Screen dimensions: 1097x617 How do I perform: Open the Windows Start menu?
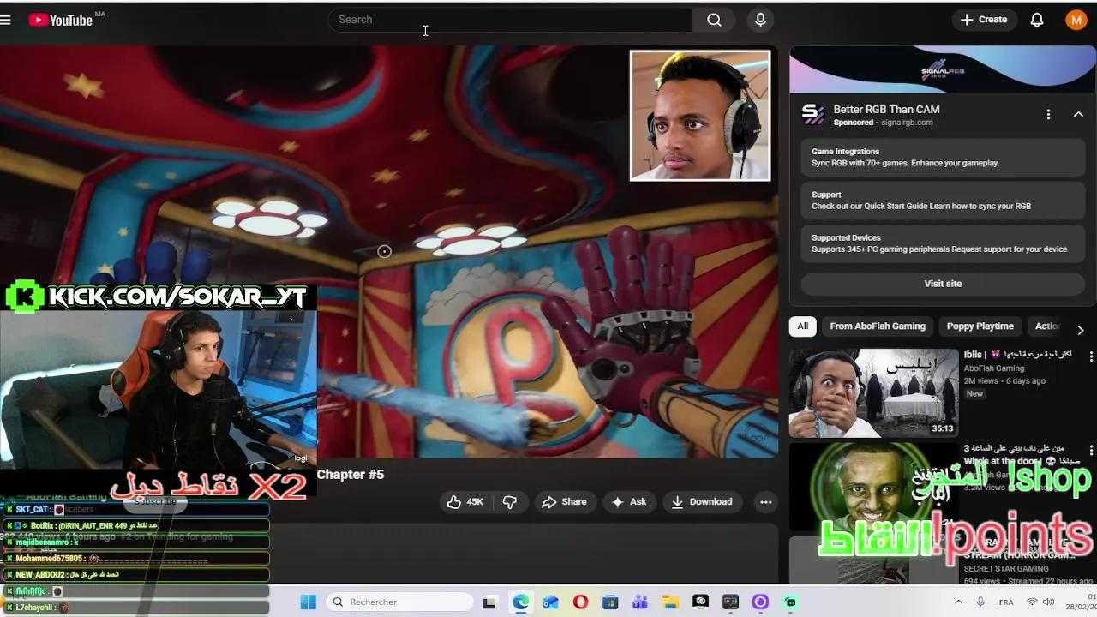click(308, 602)
